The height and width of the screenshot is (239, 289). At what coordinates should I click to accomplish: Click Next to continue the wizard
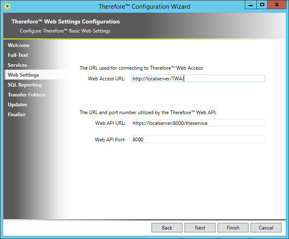(x=200, y=227)
